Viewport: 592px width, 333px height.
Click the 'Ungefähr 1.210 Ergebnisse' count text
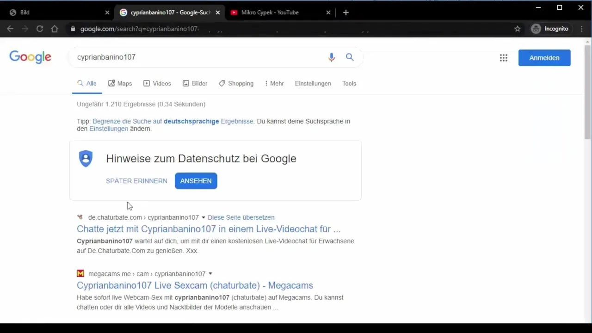tap(141, 104)
